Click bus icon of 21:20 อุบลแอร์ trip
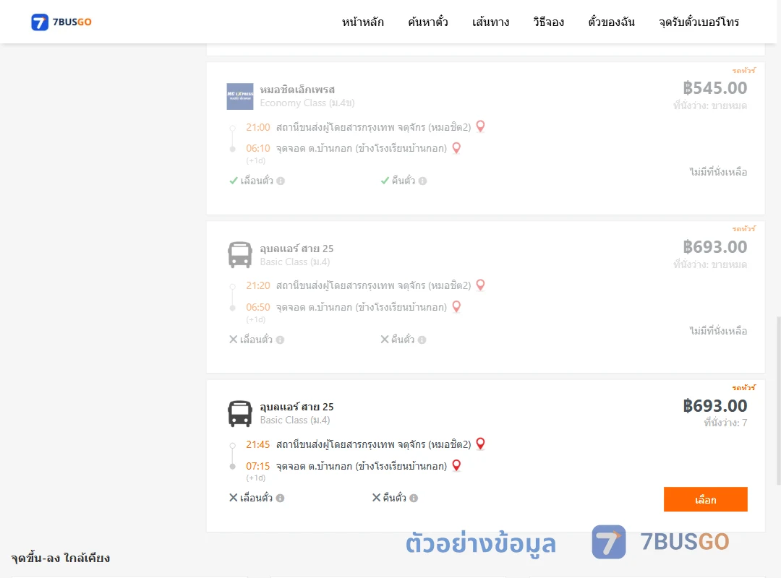 [240, 255]
